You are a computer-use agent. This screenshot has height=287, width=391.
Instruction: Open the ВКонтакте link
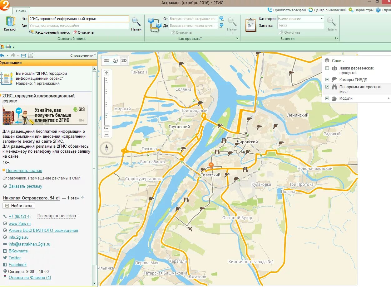coord(18,251)
